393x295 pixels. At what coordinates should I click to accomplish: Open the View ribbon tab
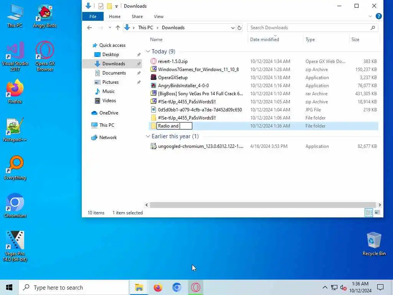[159, 17]
